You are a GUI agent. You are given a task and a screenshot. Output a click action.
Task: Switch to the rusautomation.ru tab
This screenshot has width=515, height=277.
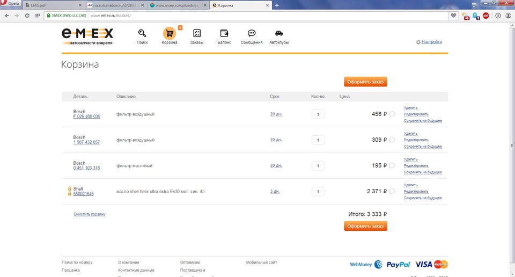[115, 5]
